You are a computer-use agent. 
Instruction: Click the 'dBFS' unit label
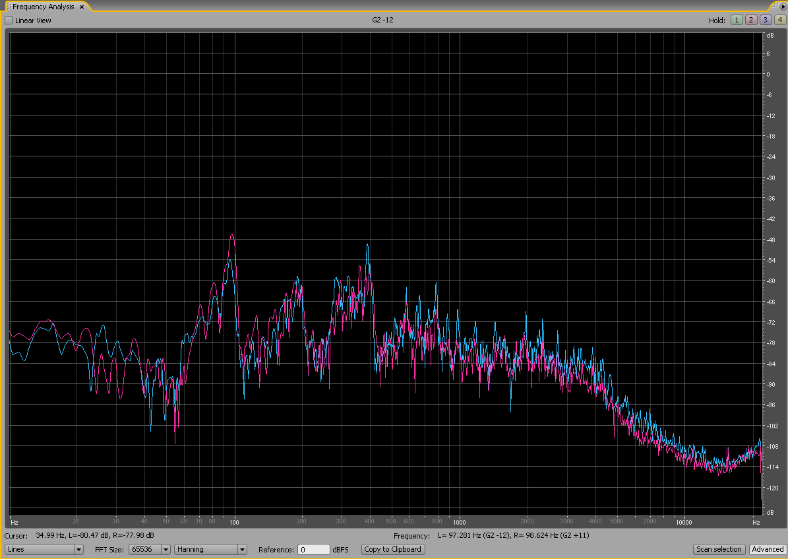tap(340, 550)
